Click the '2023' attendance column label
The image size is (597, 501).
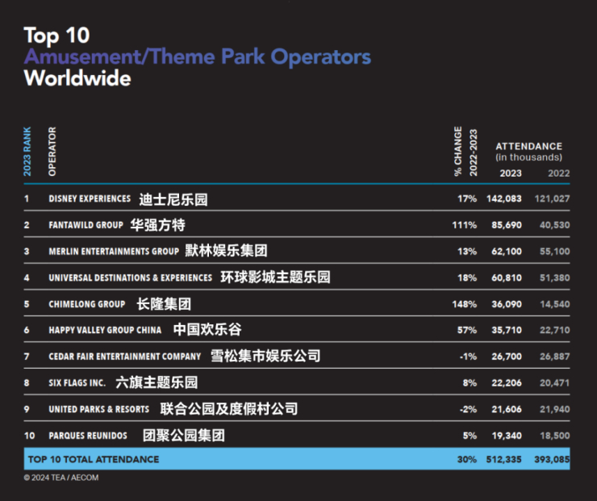(x=511, y=173)
